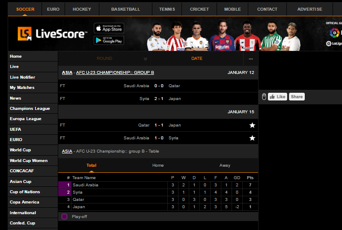
Task: Open the Google Play download badge
Action: (109, 40)
